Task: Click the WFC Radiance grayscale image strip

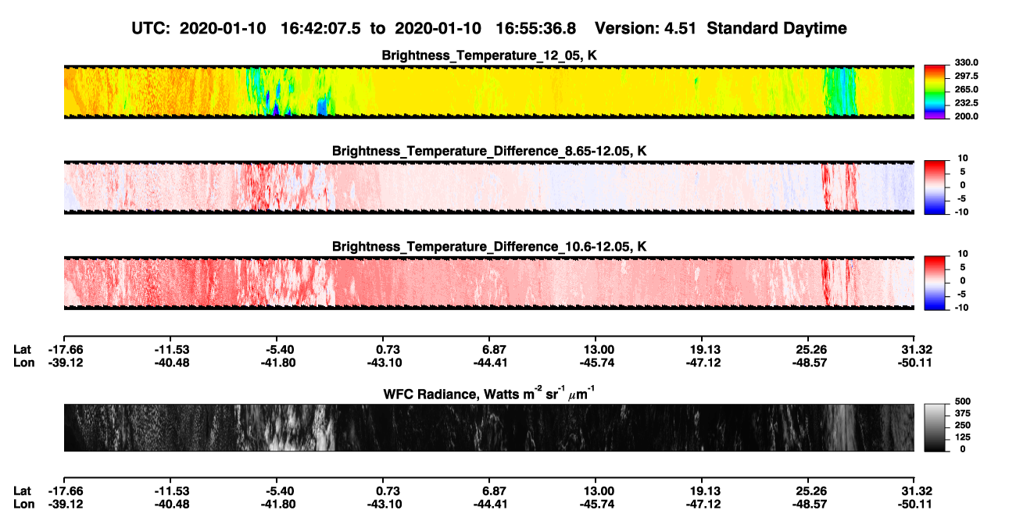Action: [488, 427]
